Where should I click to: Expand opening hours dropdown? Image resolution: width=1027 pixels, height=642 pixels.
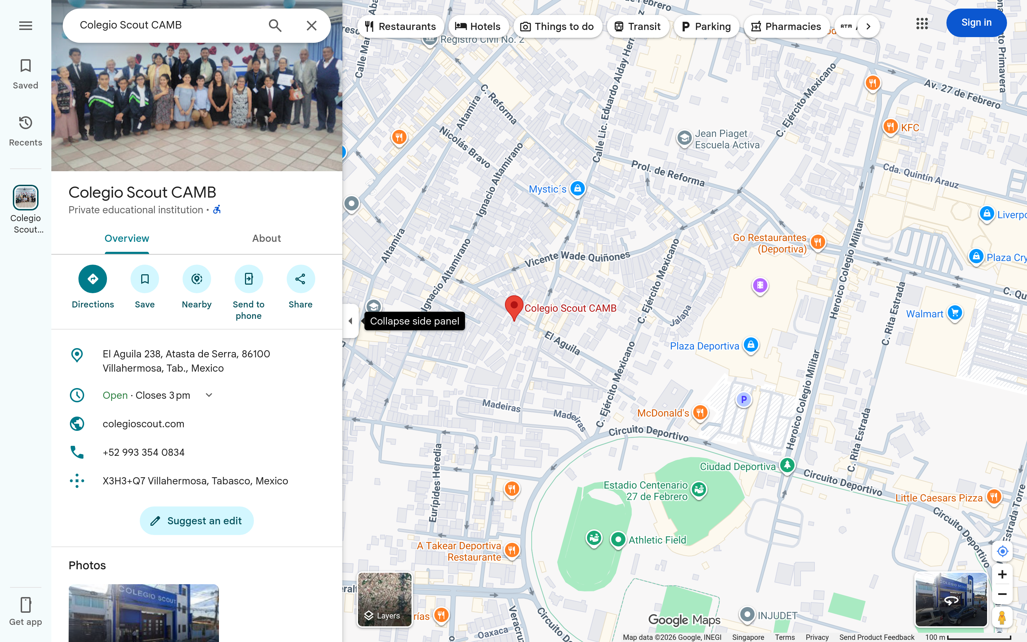click(209, 395)
